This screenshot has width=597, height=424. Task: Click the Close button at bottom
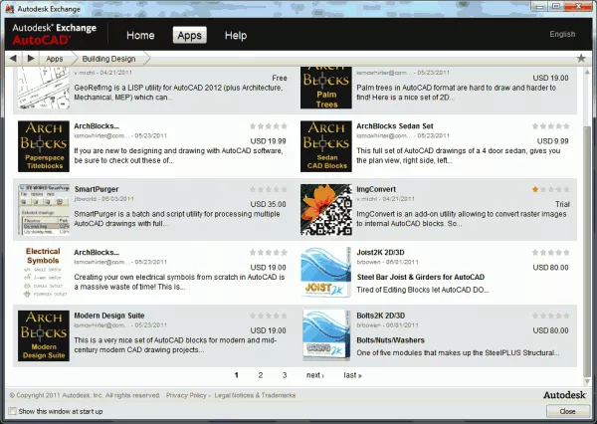click(567, 411)
